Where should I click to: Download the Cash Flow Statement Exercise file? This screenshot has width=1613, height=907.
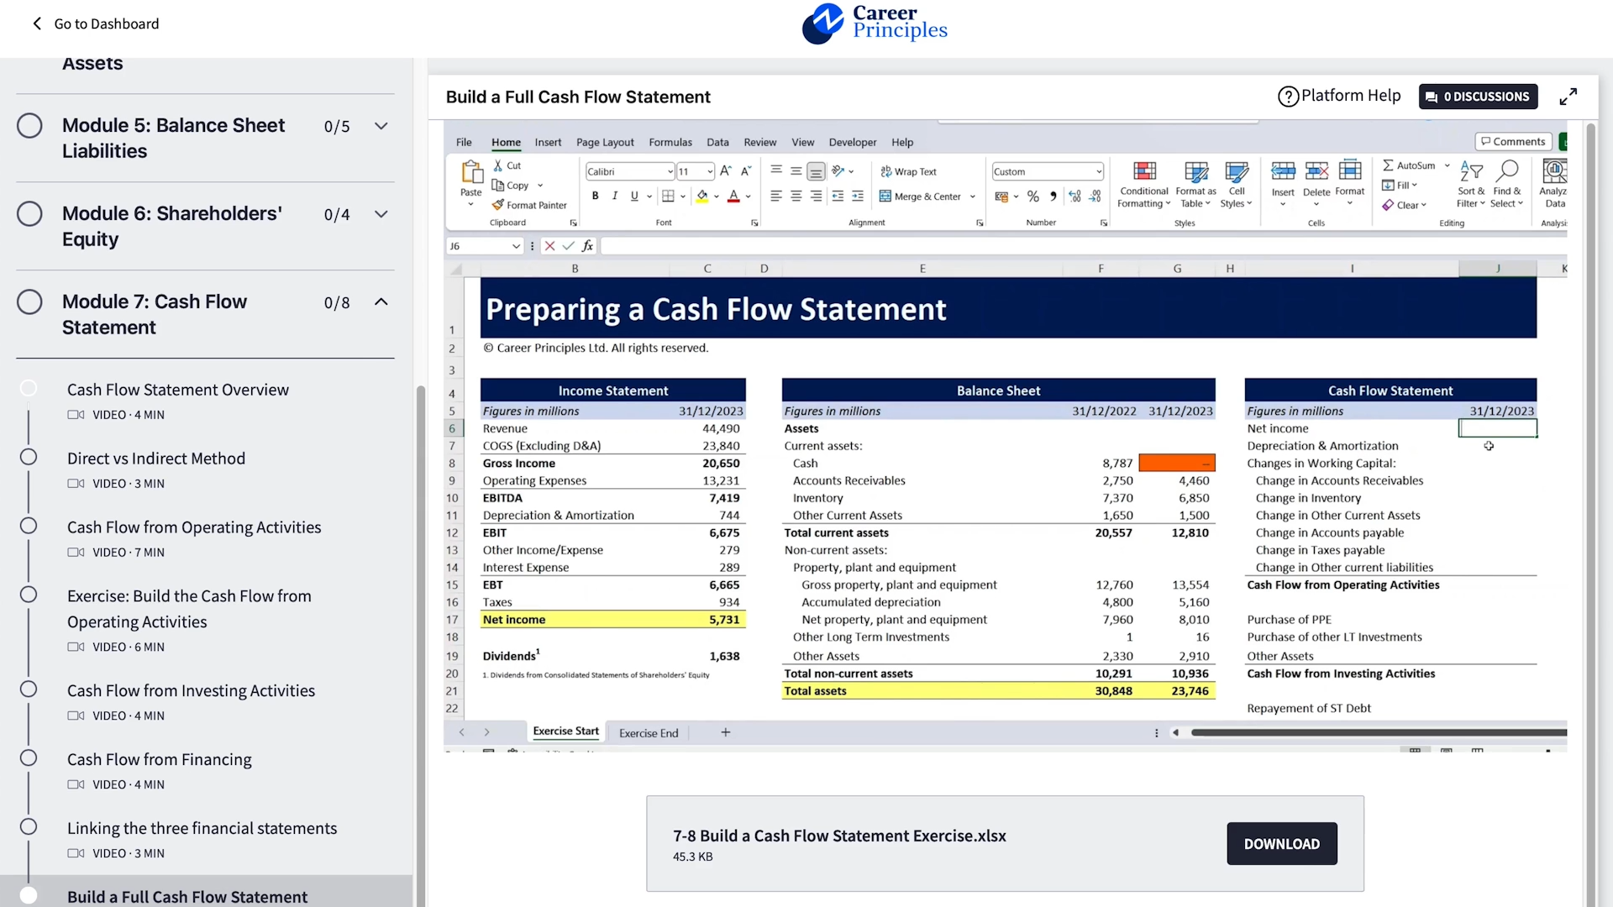(1281, 844)
